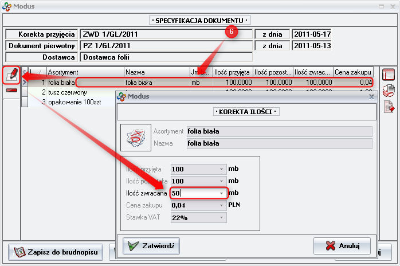Image resolution: width=400 pixels, height=266 pixels.
Task: Click the Modus logo in the dialog title
Action: pyautogui.click(x=121, y=96)
